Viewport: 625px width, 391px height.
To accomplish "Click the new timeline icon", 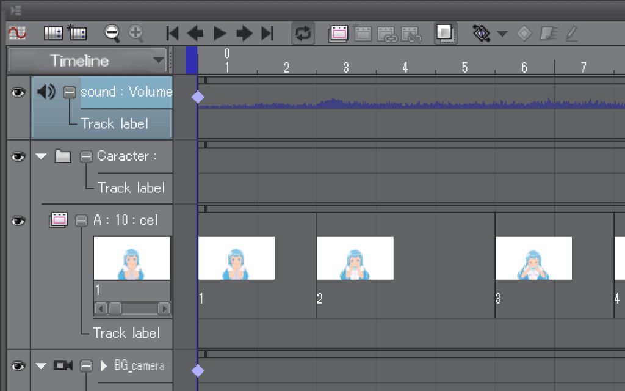I will pos(77,33).
